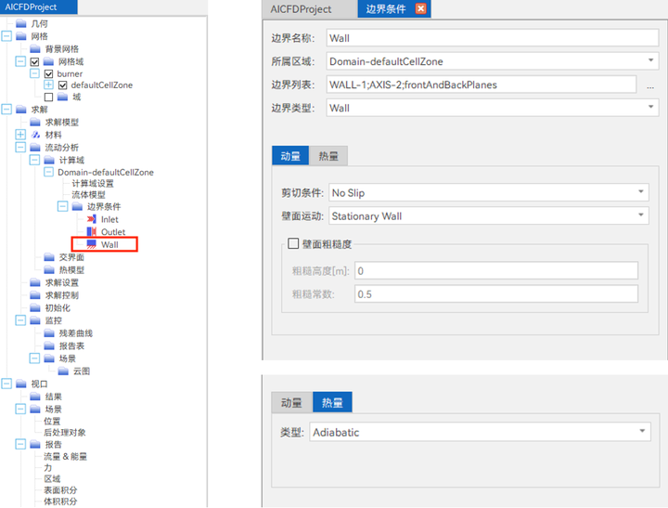Select 计算域设置 in the tree
Screen dimensions: 668x508
click(x=93, y=183)
